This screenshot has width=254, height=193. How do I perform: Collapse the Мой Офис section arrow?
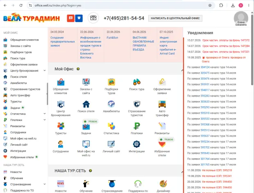pyautogui.click(x=182, y=70)
